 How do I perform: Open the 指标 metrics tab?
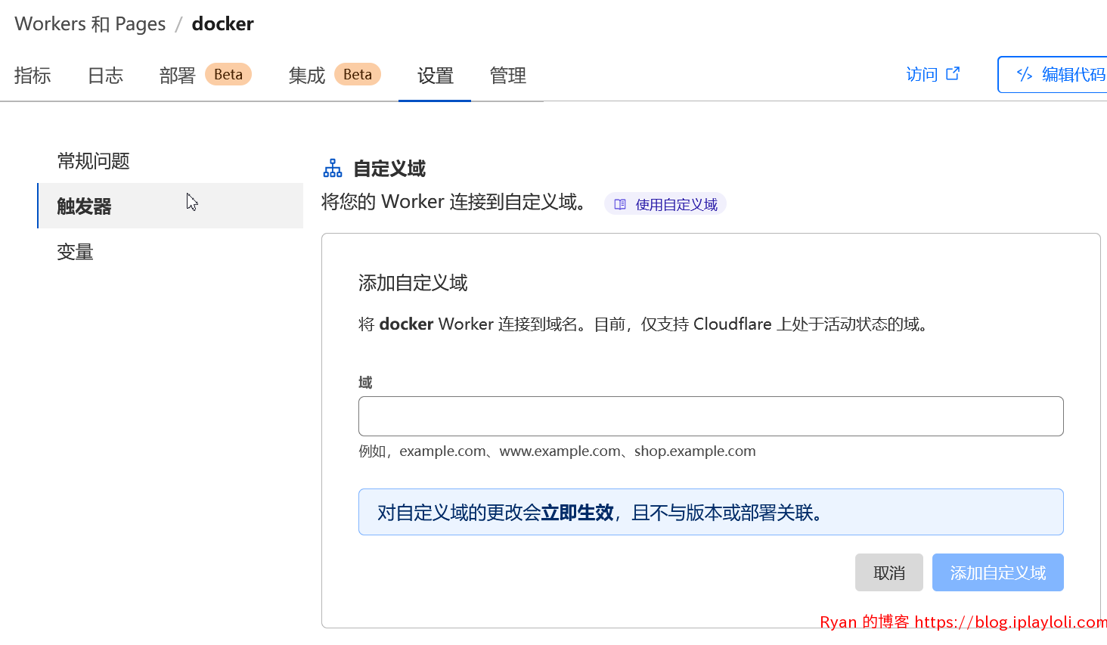33,76
